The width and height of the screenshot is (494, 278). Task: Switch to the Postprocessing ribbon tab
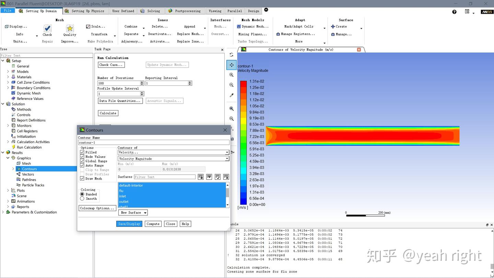tap(185, 11)
